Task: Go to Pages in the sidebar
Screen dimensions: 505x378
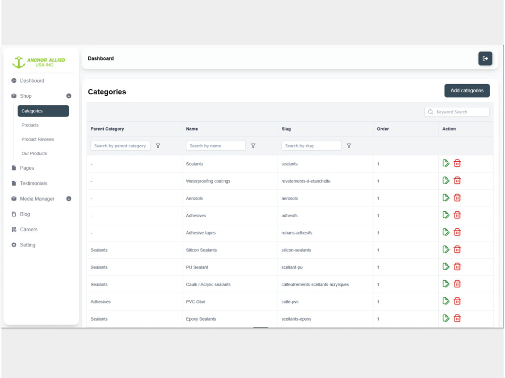Action: pyautogui.click(x=27, y=168)
